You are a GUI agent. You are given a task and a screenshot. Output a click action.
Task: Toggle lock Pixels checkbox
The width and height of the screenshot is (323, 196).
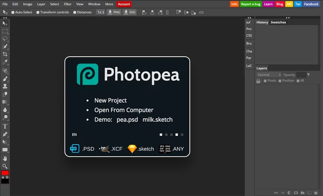(x=265, y=81)
